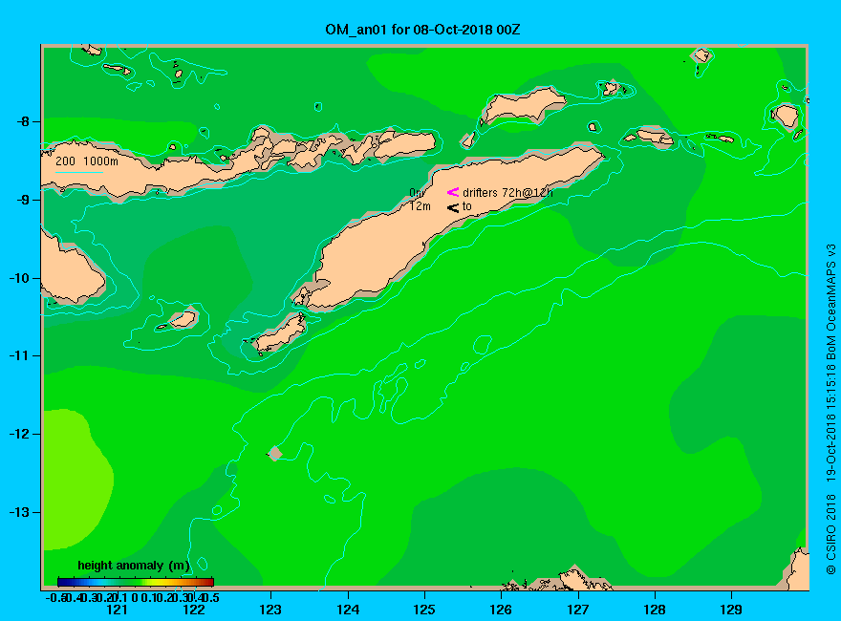
Task: Click the longitude tick label 125
Action: pyautogui.click(x=424, y=610)
